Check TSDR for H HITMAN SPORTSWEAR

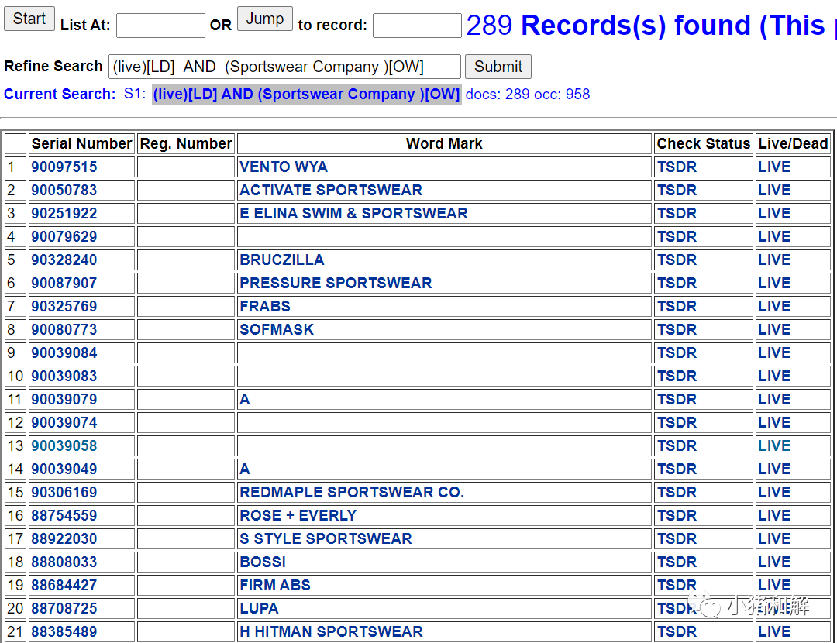[x=677, y=632]
